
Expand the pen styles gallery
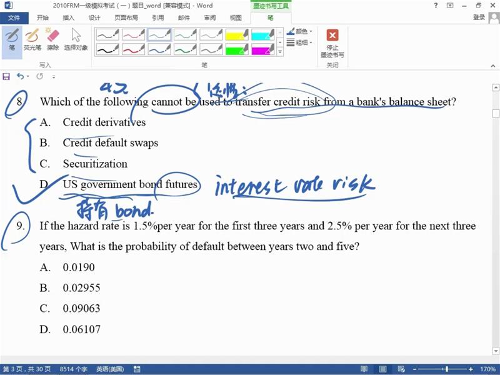coord(280,51)
